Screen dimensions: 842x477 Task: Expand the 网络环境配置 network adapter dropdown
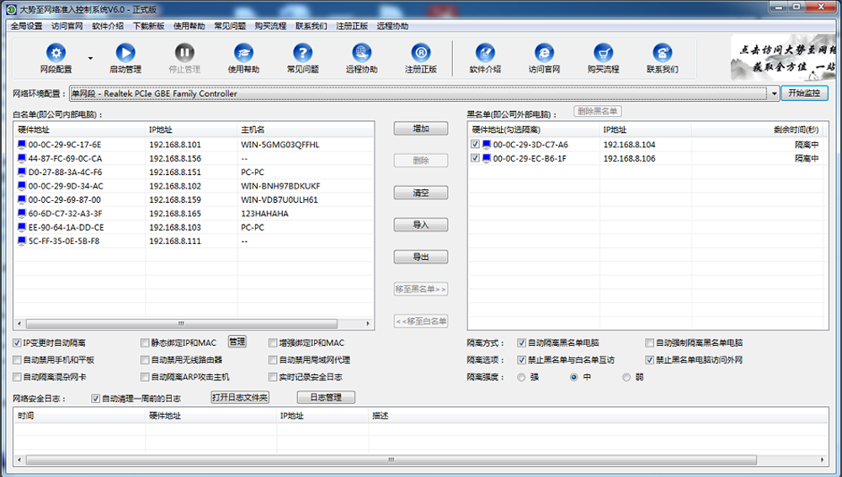click(774, 93)
